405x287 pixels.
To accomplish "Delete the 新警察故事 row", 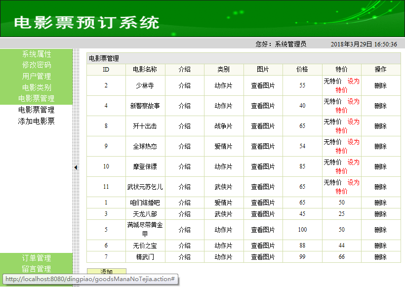I will [380, 106].
